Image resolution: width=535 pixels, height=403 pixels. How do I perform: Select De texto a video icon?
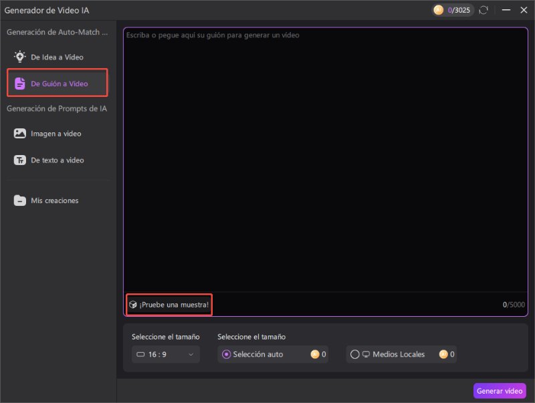[19, 160]
